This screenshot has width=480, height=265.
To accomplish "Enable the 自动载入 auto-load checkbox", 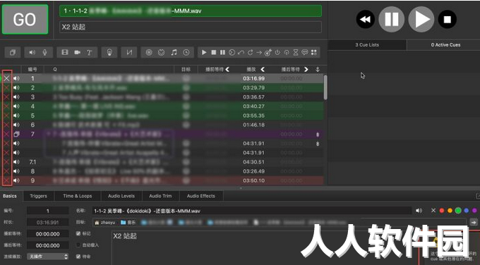I will coord(78,245).
